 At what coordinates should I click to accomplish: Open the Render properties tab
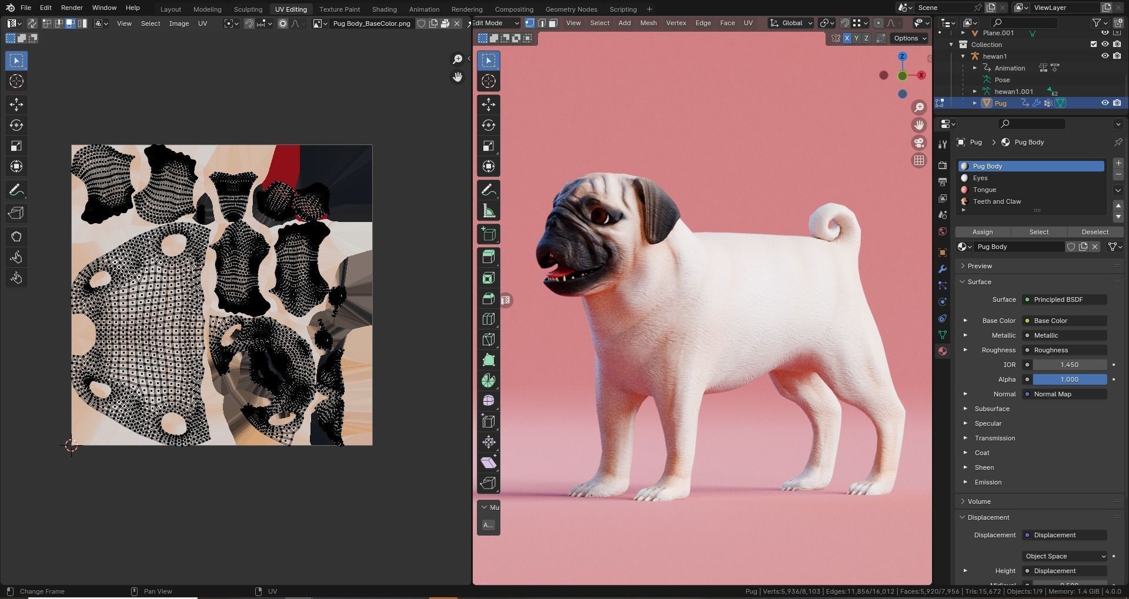point(943,166)
